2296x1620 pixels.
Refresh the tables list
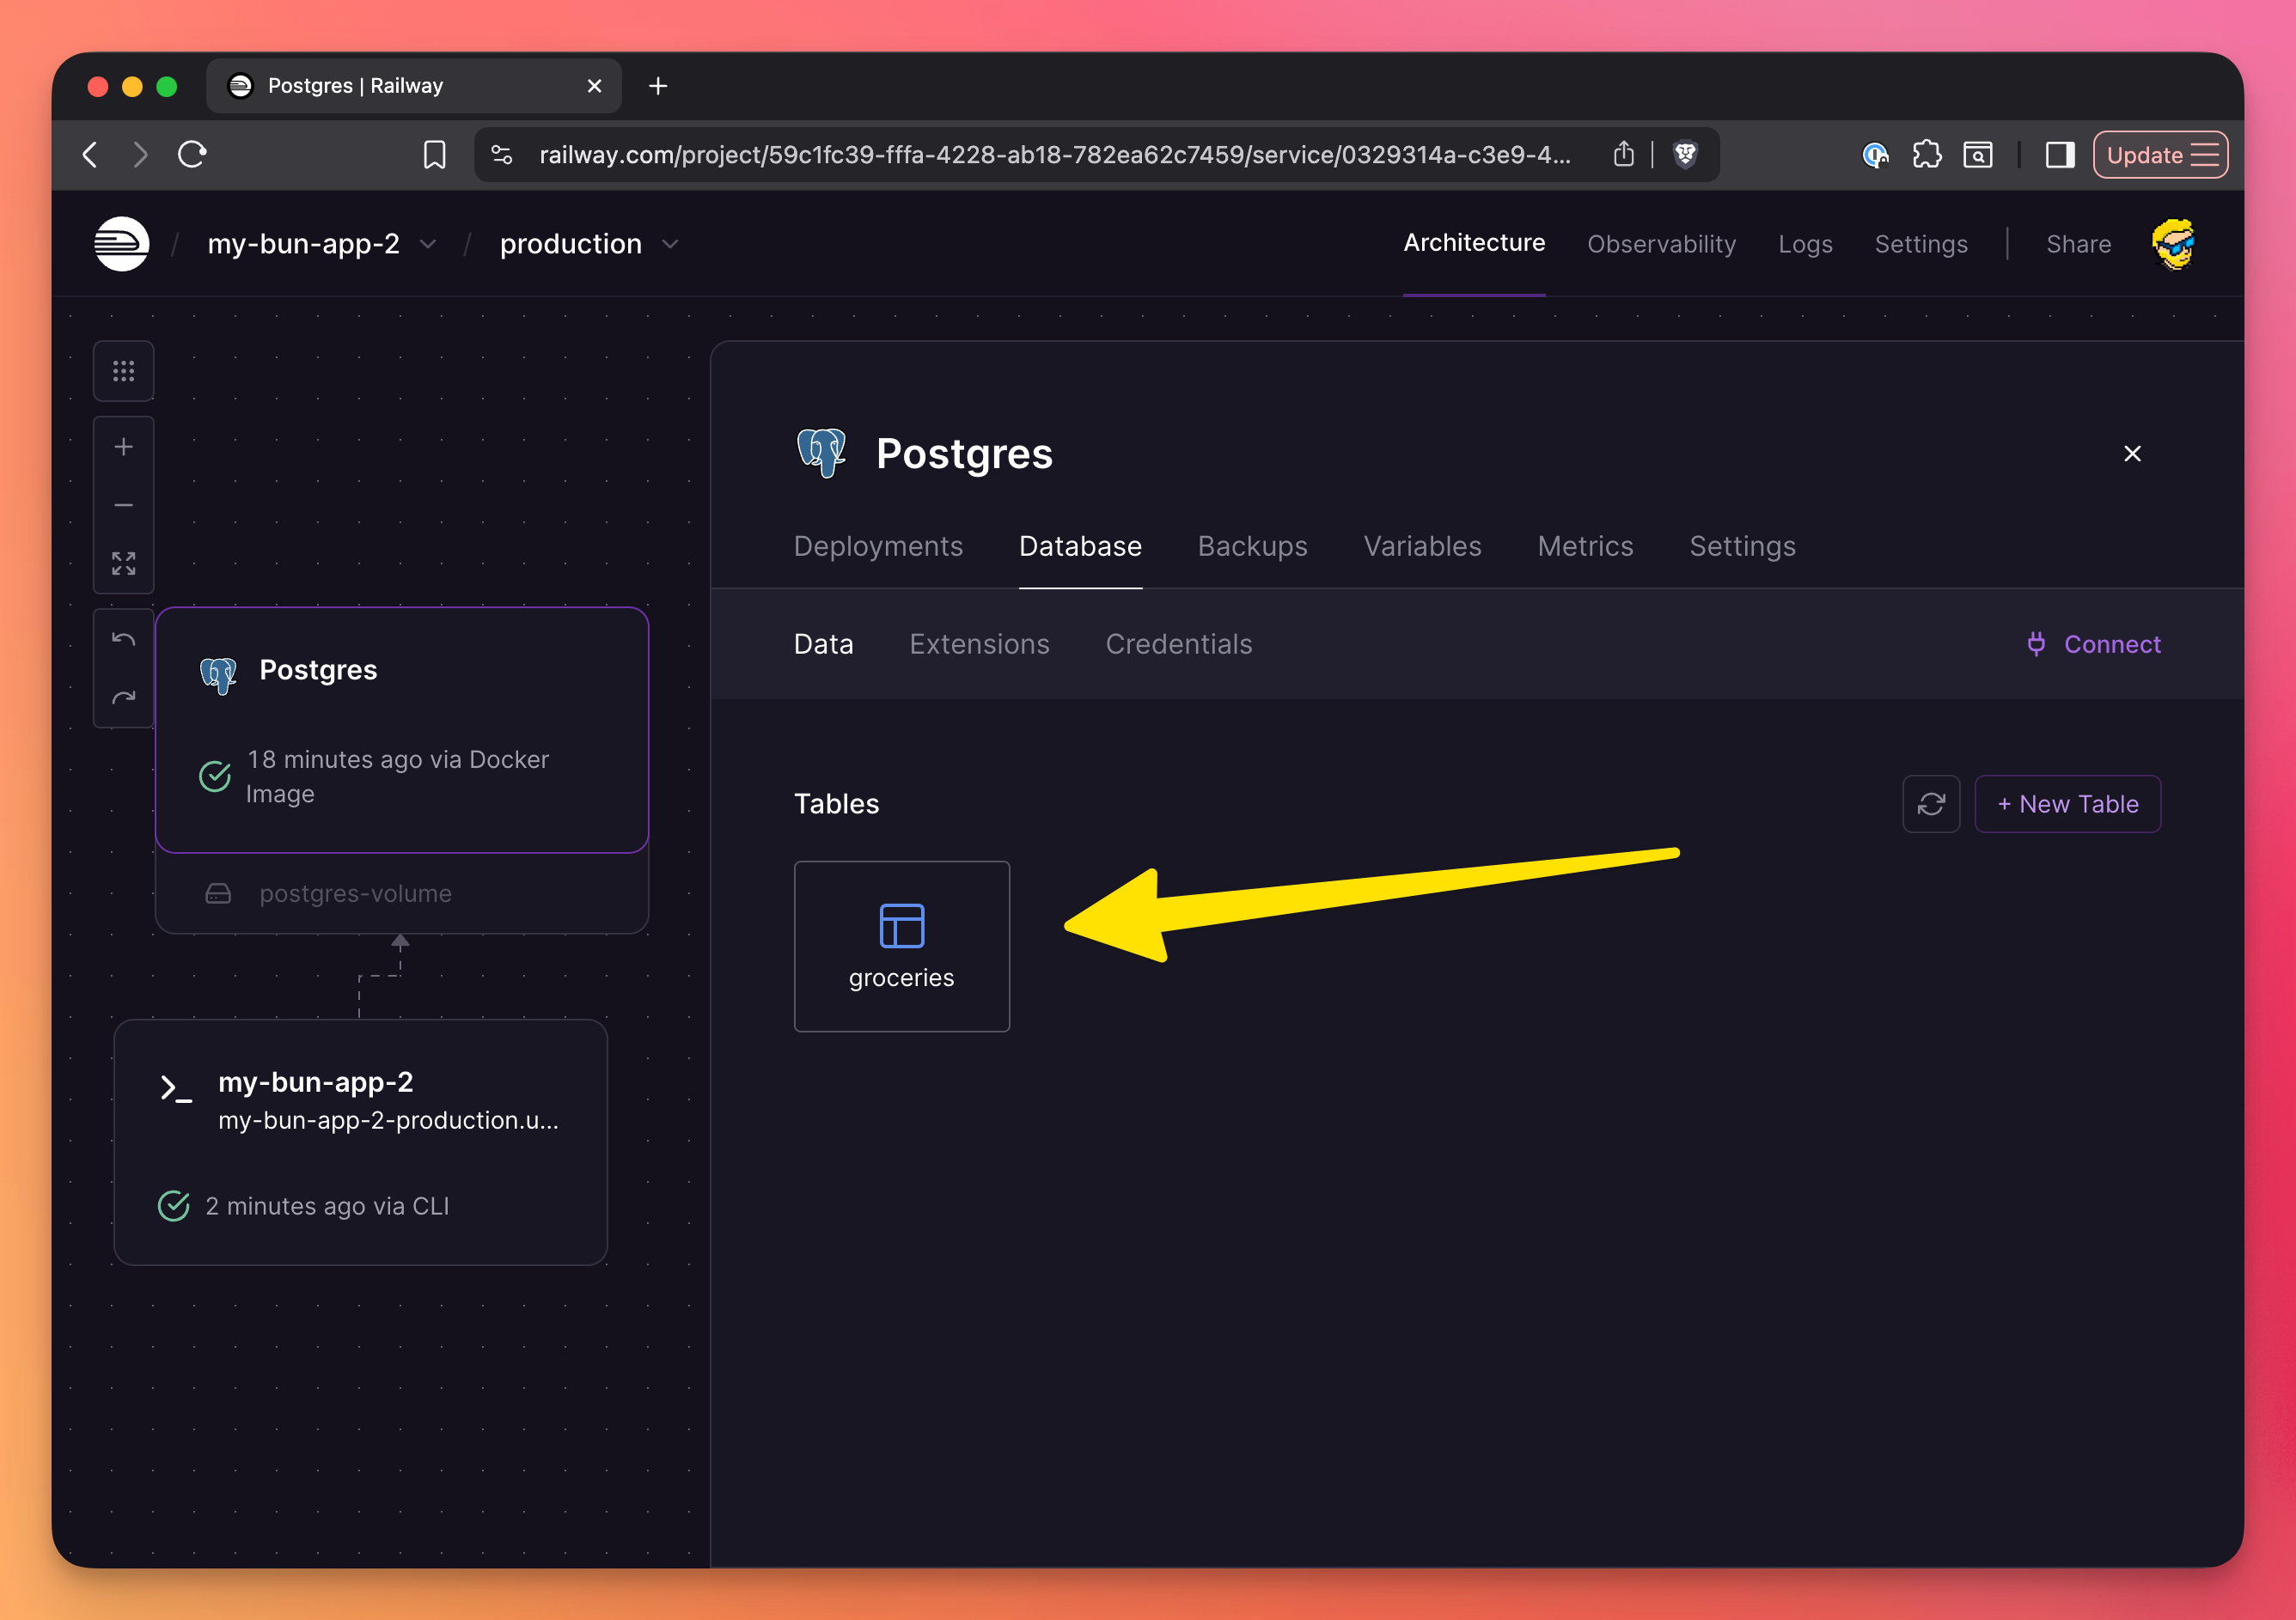pyautogui.click(x=1930, y=803)
